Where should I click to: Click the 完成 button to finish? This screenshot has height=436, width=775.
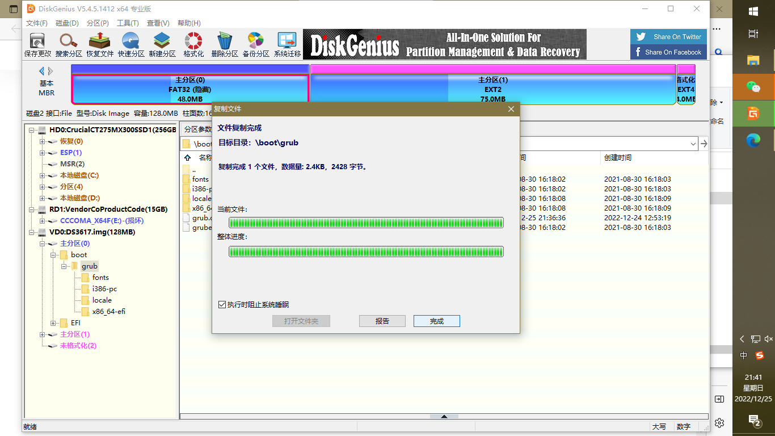pos(436,321)
